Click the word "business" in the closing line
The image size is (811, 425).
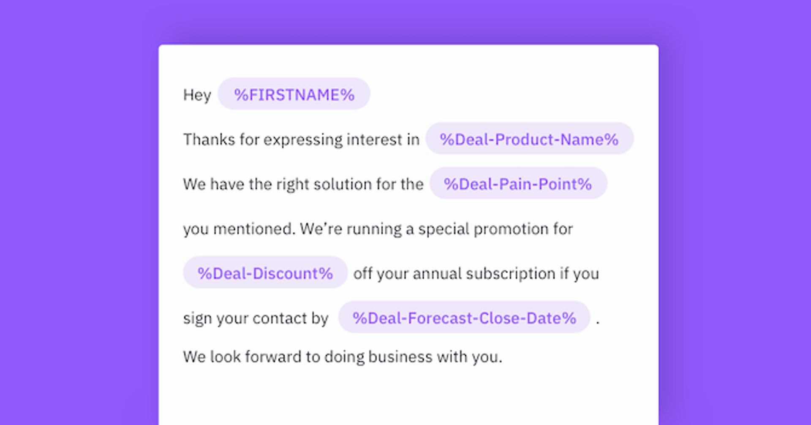[x=400, y=357]
